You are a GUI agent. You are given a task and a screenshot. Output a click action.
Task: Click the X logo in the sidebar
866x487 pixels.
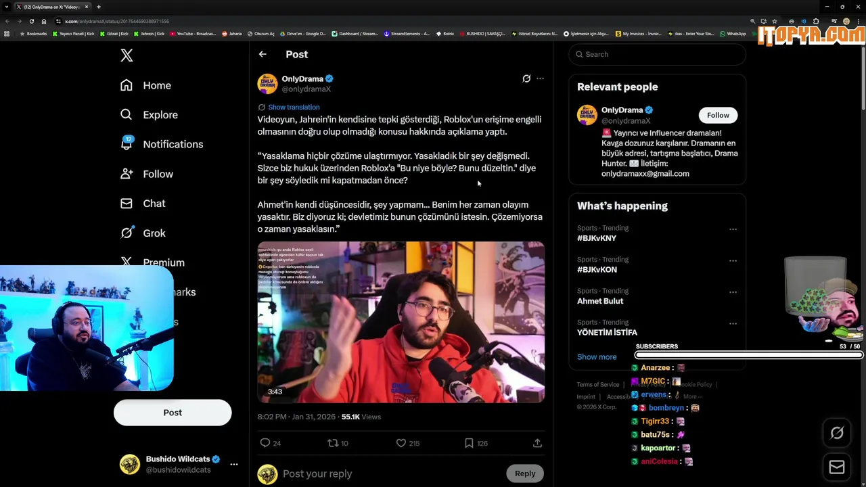pyautogui.click(x=127, y=55)
